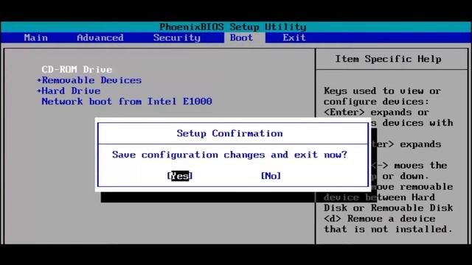Click the Item Specific Help heading
The height and width of the screenshot is (265, 472).
(x=389, y=59)
